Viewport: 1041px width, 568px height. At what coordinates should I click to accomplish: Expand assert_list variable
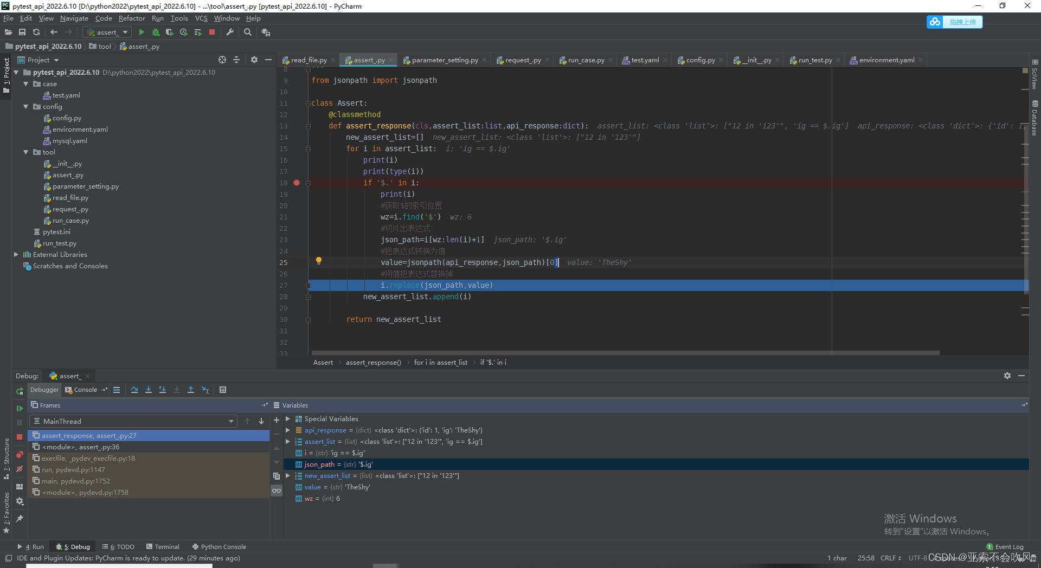pos(288,442)
